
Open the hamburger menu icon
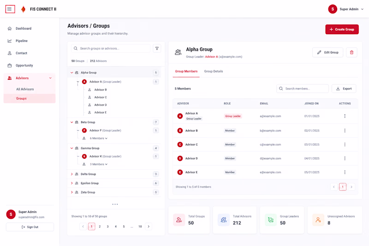(10, 9)
